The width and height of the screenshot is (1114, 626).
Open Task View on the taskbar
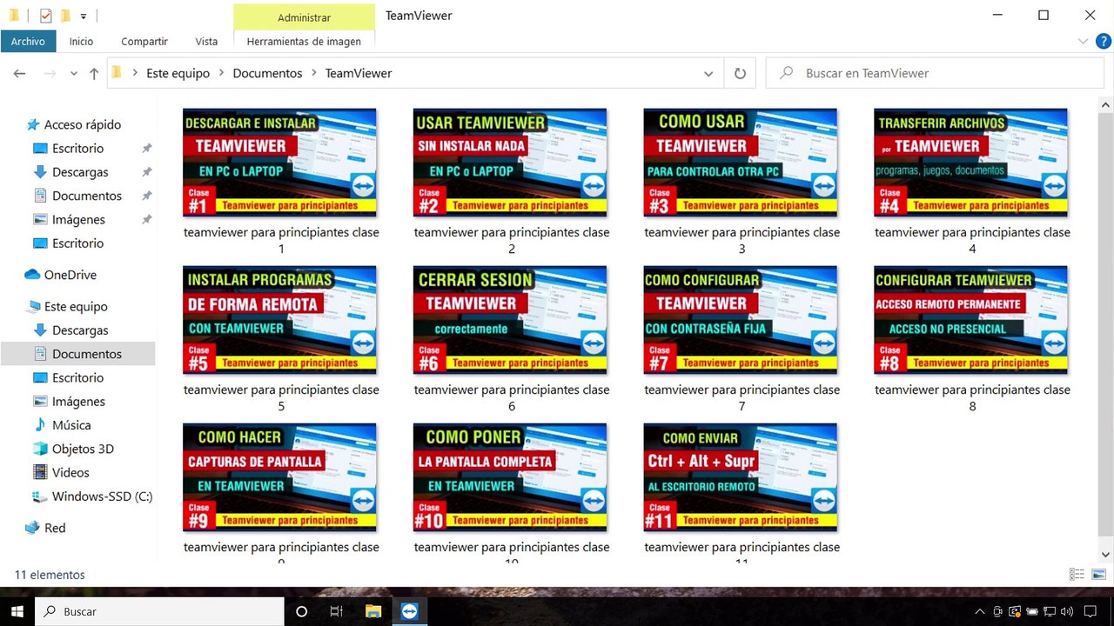336,611
